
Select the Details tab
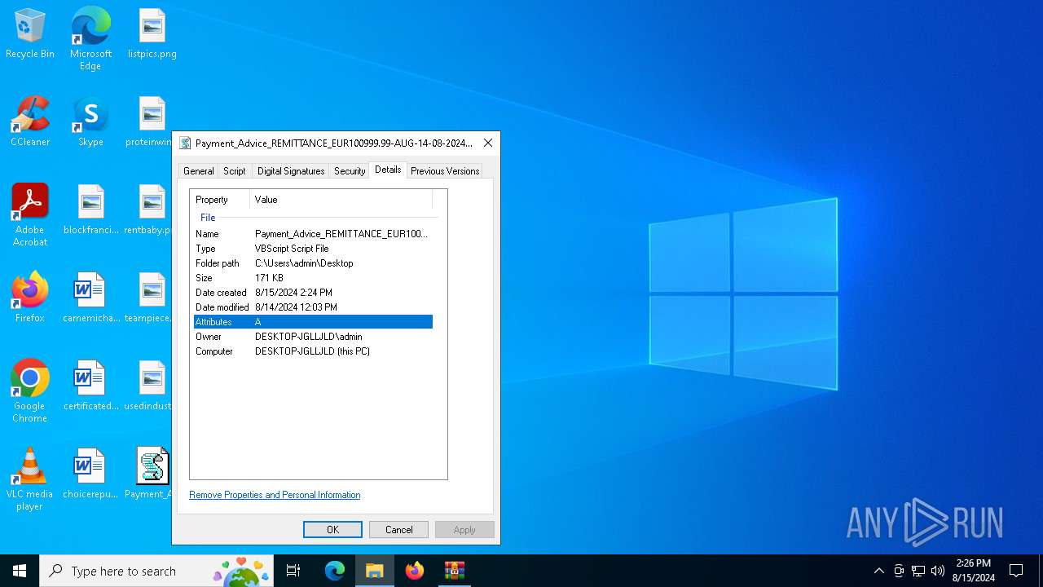pyautogui.click(x=388, y=170)
